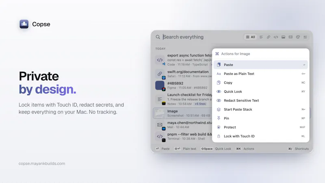This screenshot has height=183, width=325.
Task: Click the code icon of export async function row
Action: point(160,60)
